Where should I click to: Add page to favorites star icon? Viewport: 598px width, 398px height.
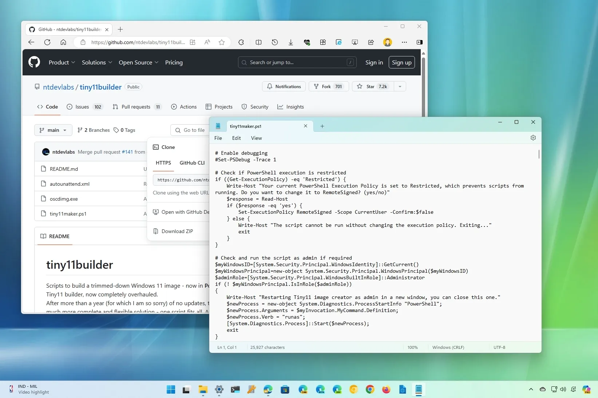[x=222, y=42]
